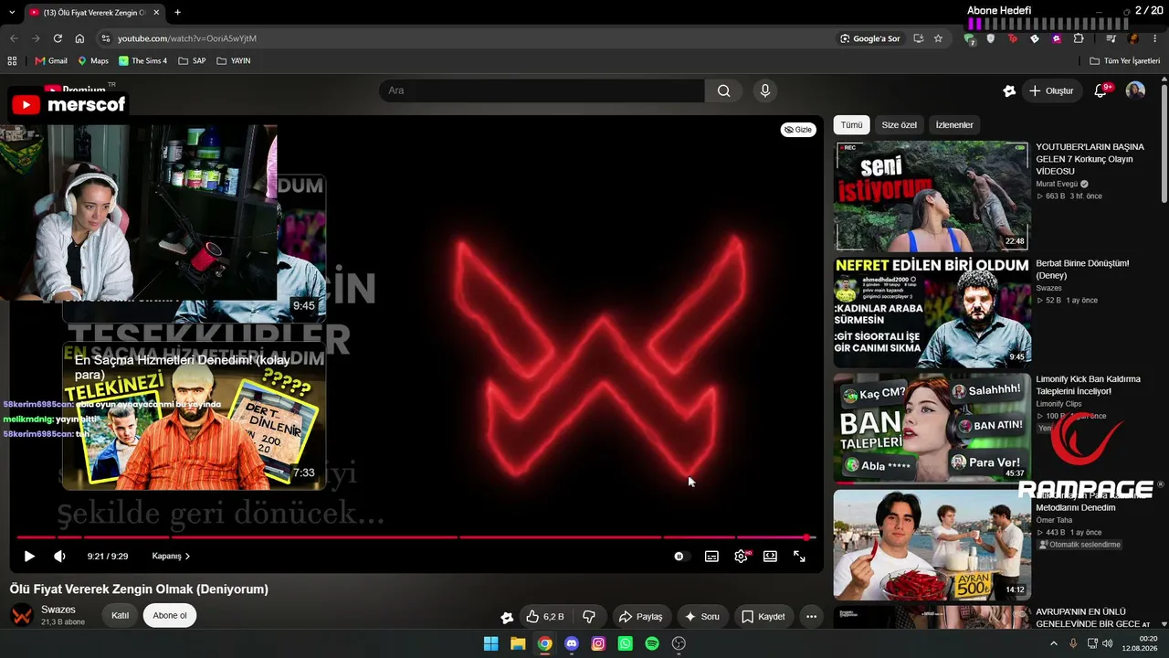The height and width of the screenshot is (658, 1169).
Task: Switch the player to theater mode
Action: point(770,556)
